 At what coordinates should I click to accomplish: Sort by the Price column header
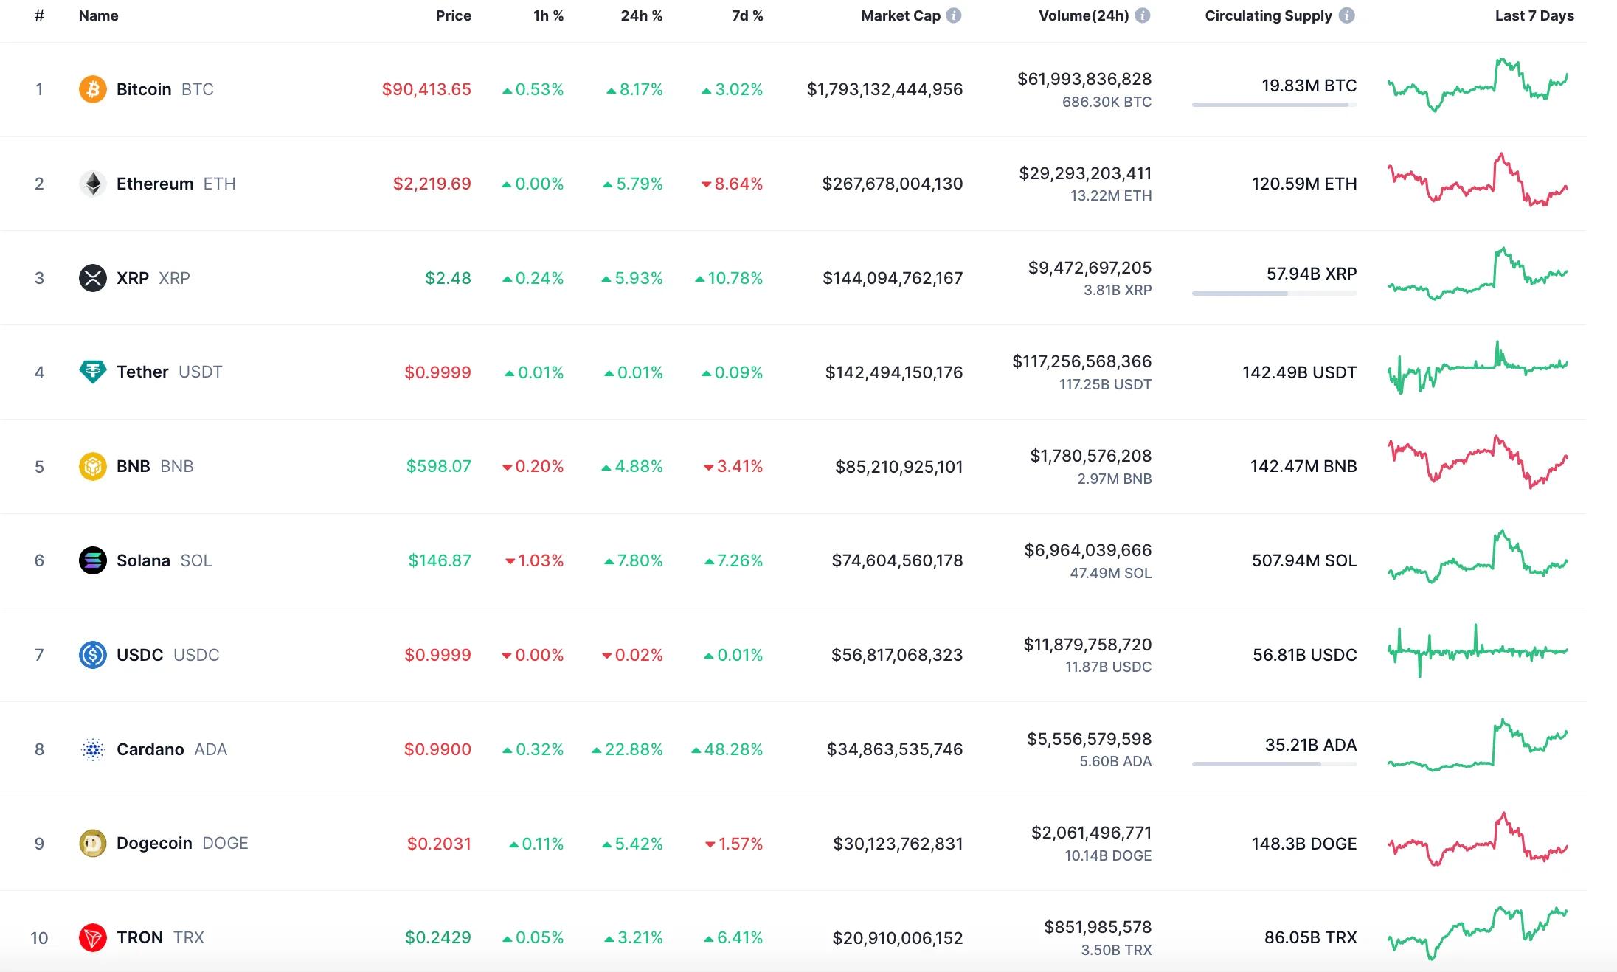pyautogui.click(x=453, y=15)
